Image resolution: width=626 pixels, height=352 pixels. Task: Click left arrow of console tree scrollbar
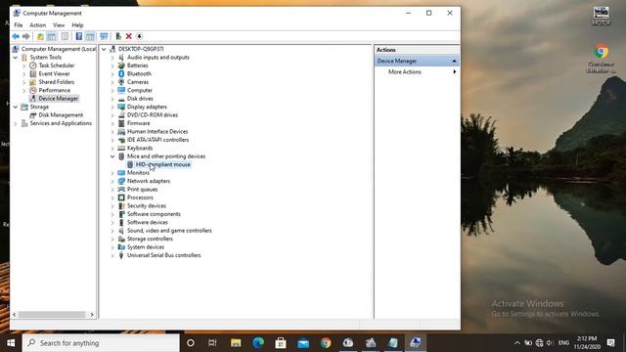[x=15, y=315]
